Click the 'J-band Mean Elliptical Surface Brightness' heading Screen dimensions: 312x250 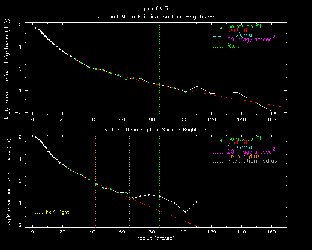[156, 17]
